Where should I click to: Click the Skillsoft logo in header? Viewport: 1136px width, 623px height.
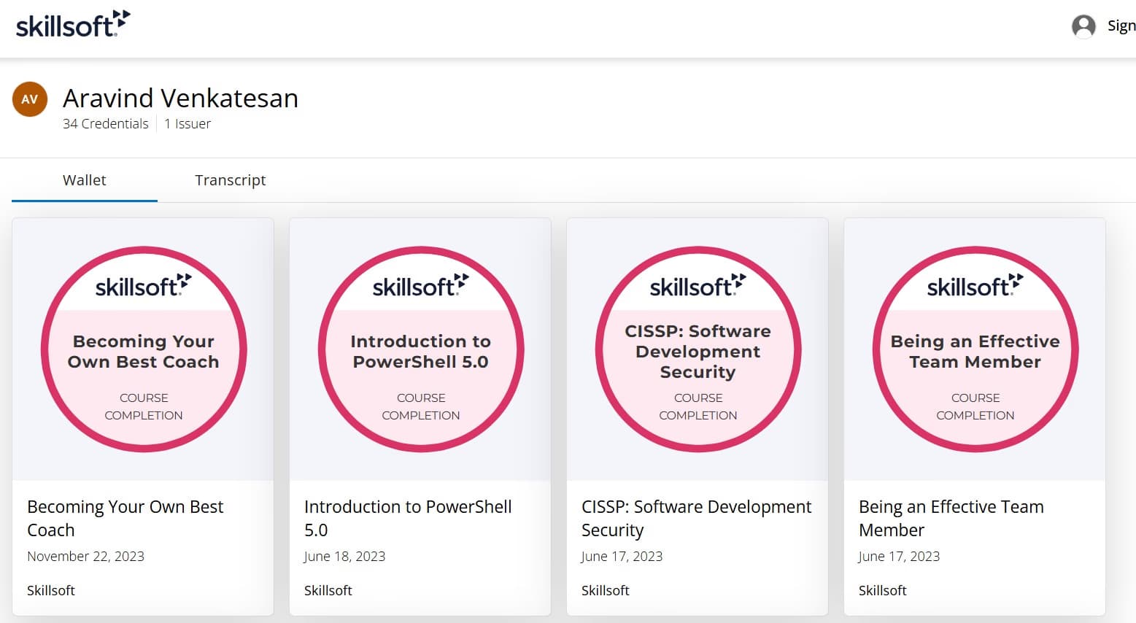[73, 24]
